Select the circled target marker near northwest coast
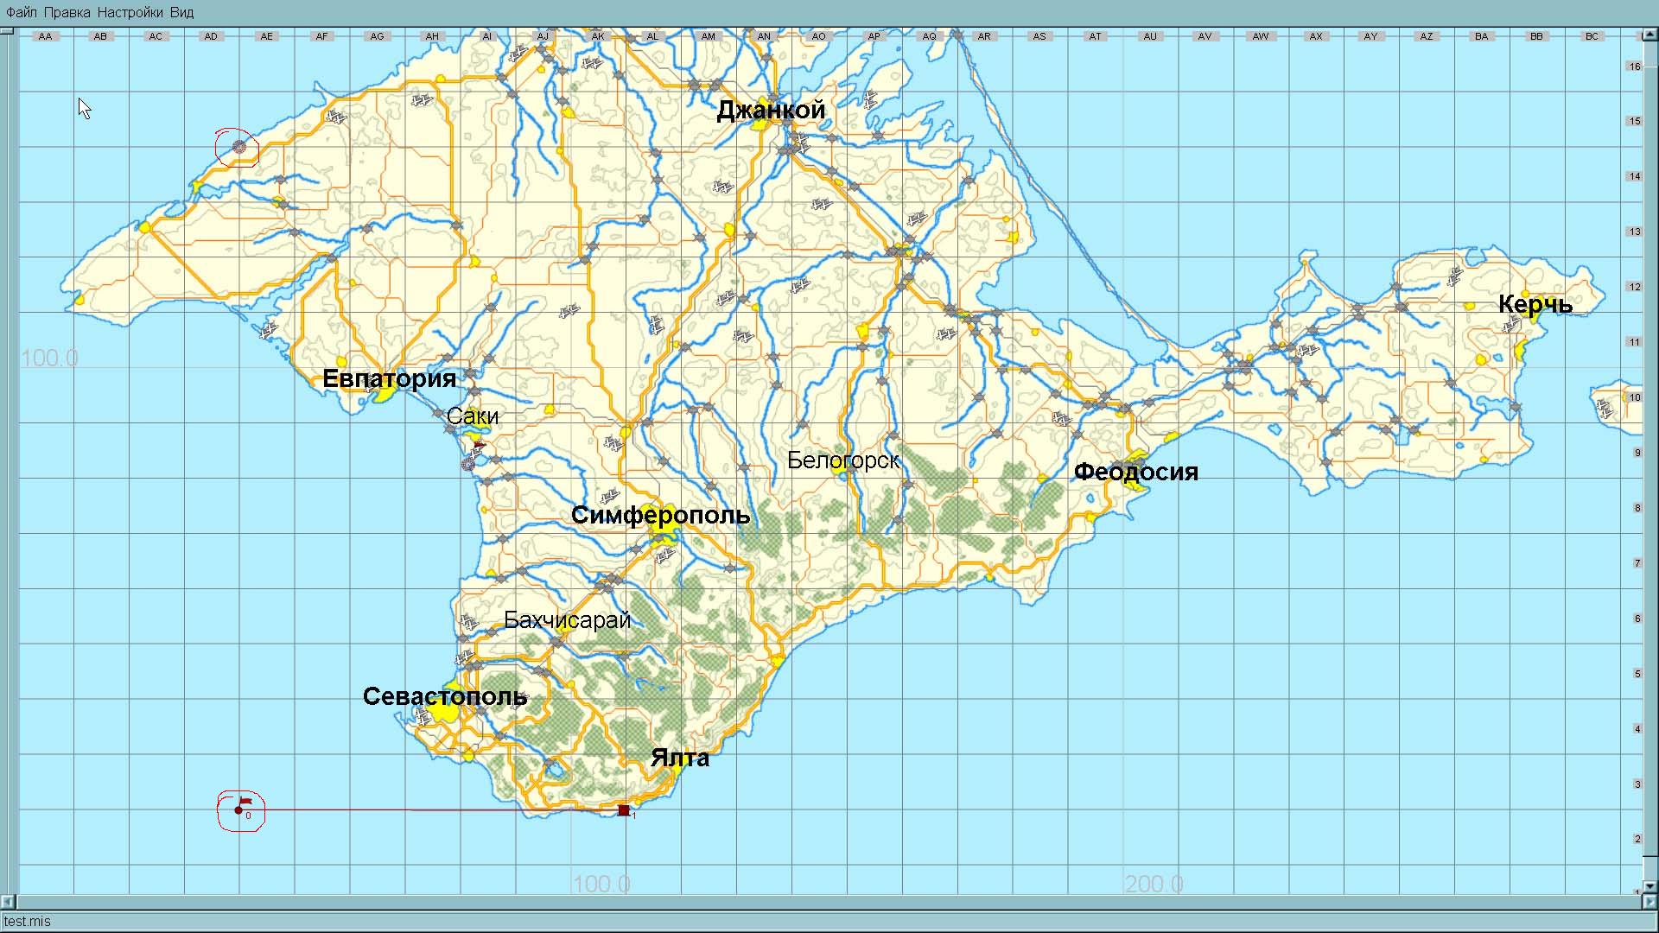The height and width of the screenshot is (933, 1659). (239, 148)
